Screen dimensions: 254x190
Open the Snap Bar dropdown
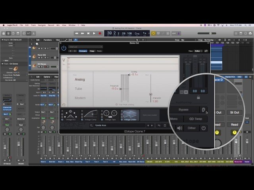tap(189, 40)
